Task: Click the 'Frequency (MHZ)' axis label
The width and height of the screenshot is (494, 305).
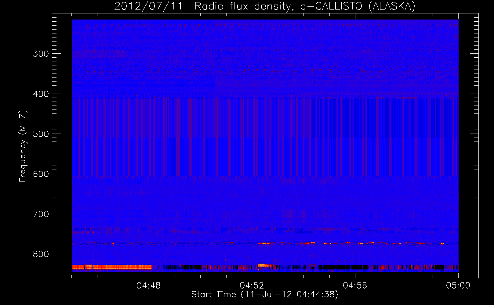Action: [x=23, y=146]
